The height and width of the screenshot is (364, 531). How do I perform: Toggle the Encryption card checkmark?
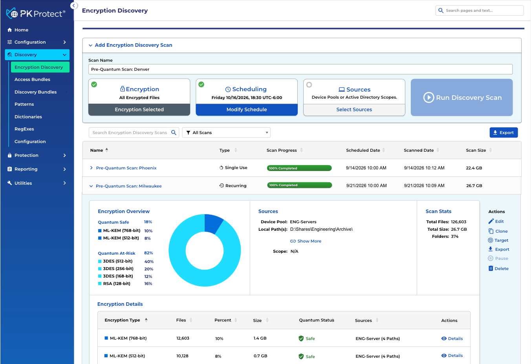tap(94, 85)
